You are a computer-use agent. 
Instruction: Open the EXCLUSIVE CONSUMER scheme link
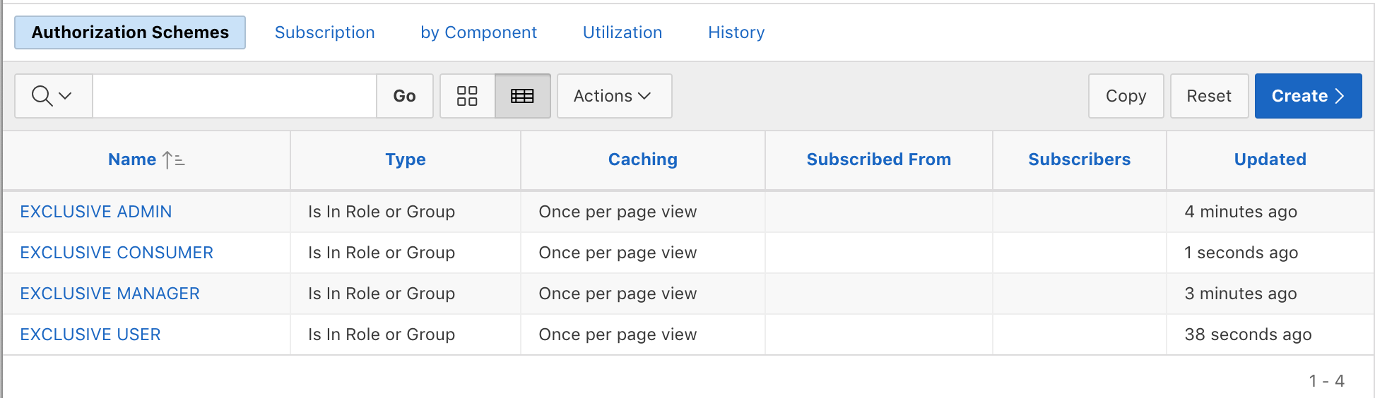click(x=117, y=253)
